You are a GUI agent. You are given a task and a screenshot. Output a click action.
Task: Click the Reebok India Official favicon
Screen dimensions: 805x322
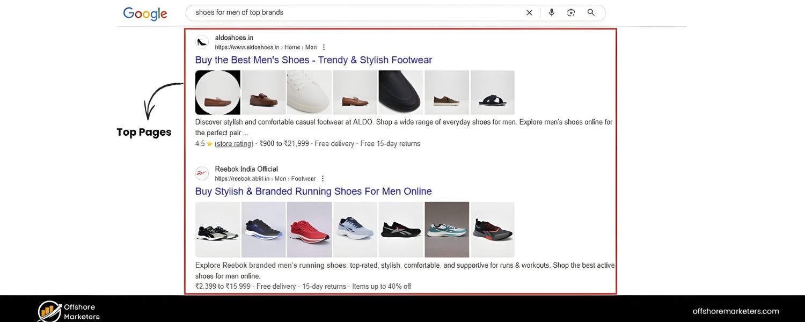[202, 173]
